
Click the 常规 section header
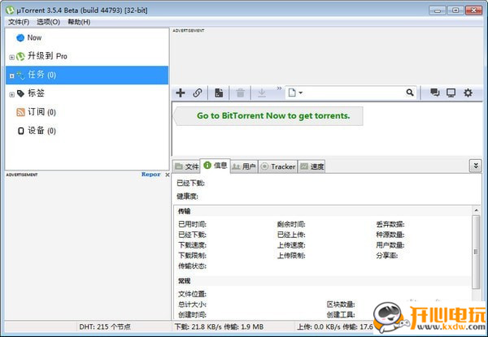(185, 281)
